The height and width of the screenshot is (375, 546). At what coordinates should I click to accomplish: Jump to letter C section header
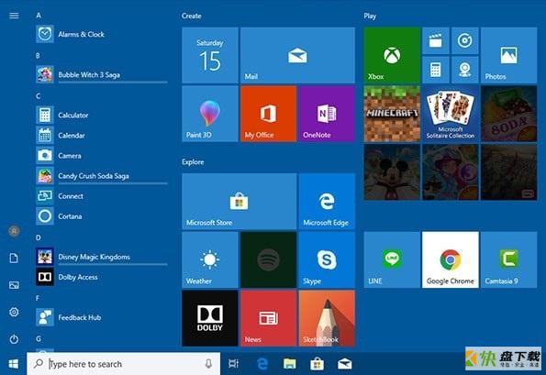39,95
